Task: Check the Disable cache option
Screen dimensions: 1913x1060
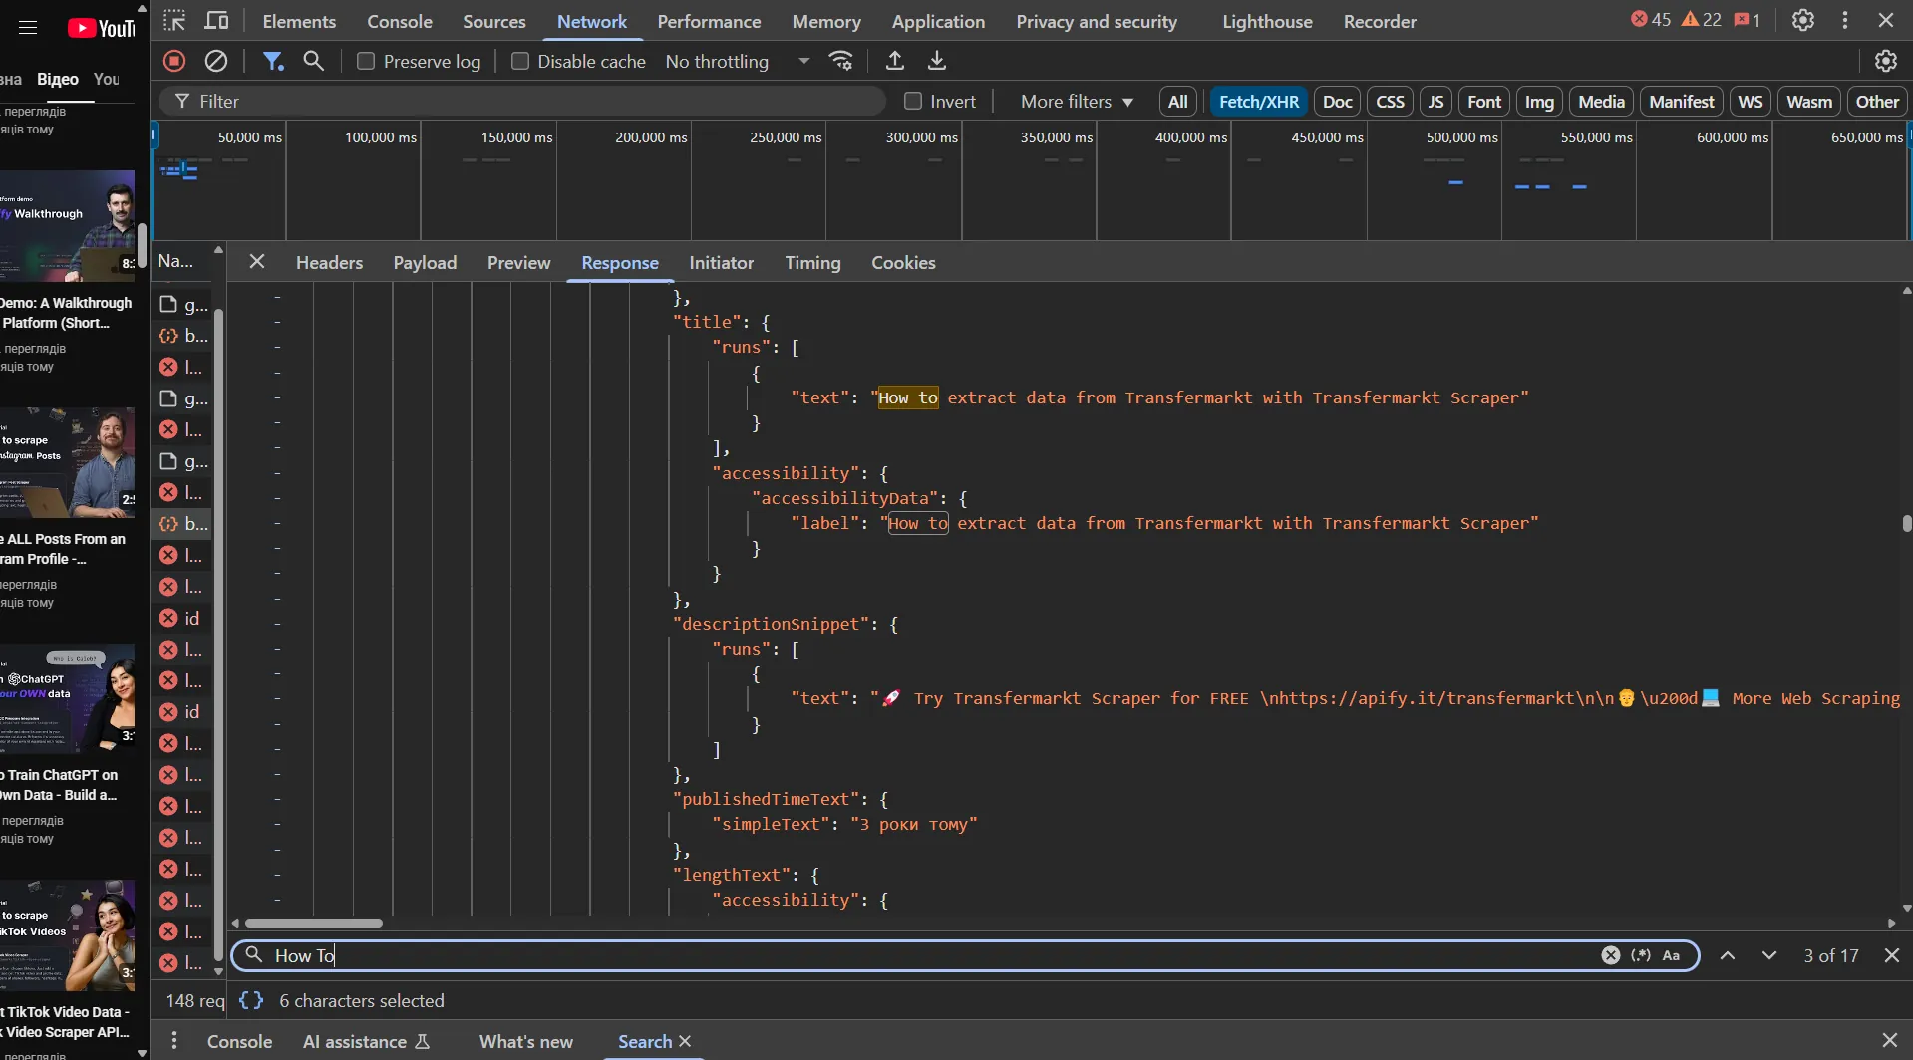Action: [520, 61]
